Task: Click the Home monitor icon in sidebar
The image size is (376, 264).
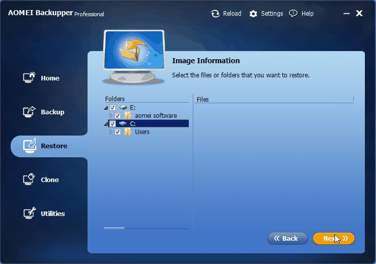Action: click(29, 77)
